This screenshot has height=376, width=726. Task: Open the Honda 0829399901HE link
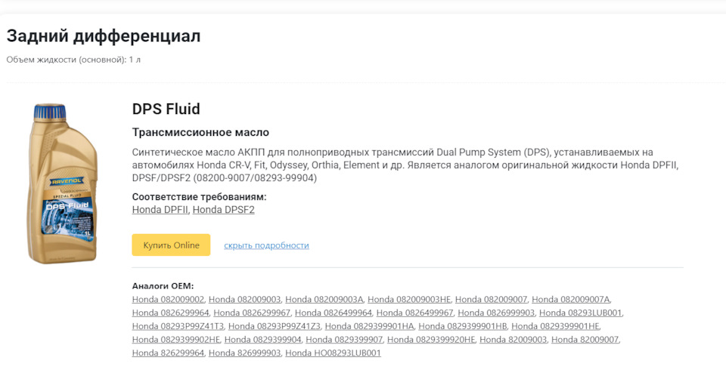coord(556,326)
